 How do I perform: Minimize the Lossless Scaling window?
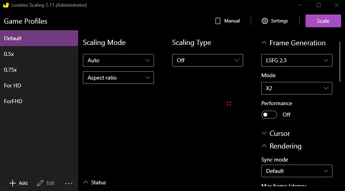[300, 5]
